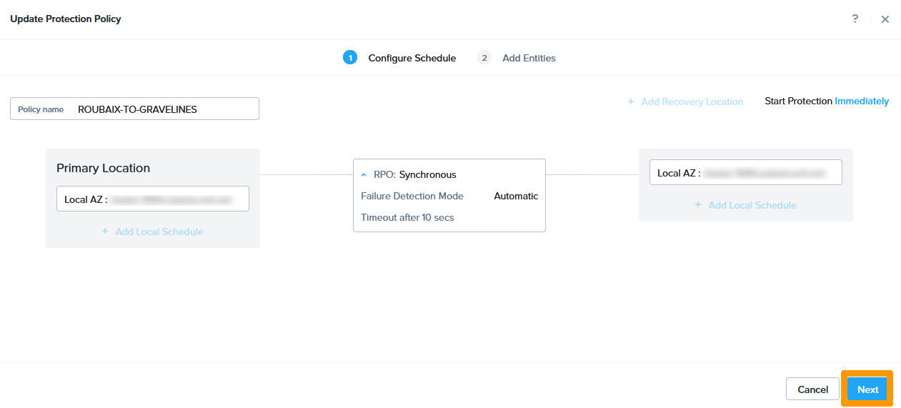Click the Primary Location heading
Image resolution: width=901 pixels, height=408 pixels.
point(103,168)
